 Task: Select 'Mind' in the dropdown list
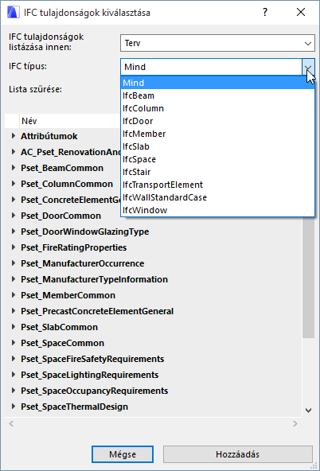217,83
